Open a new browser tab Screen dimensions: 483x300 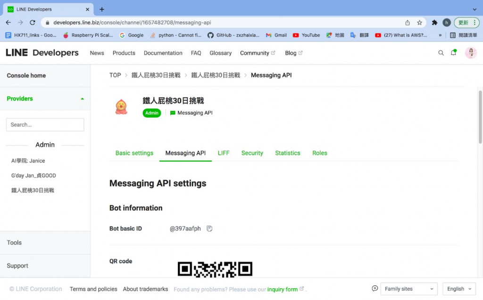[102, 9]
